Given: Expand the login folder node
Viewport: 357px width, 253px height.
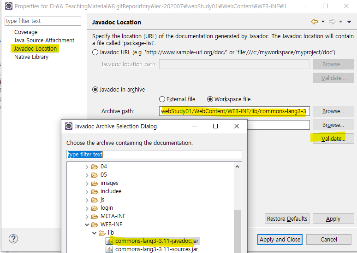Looking at the screenshot, I should (87, 208).
